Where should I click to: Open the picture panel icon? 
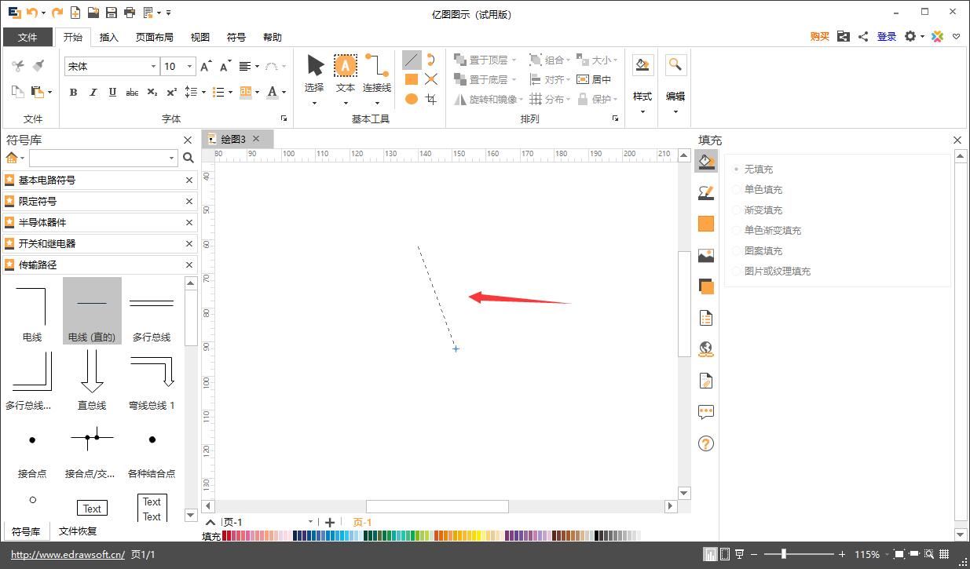pos(706,255)
